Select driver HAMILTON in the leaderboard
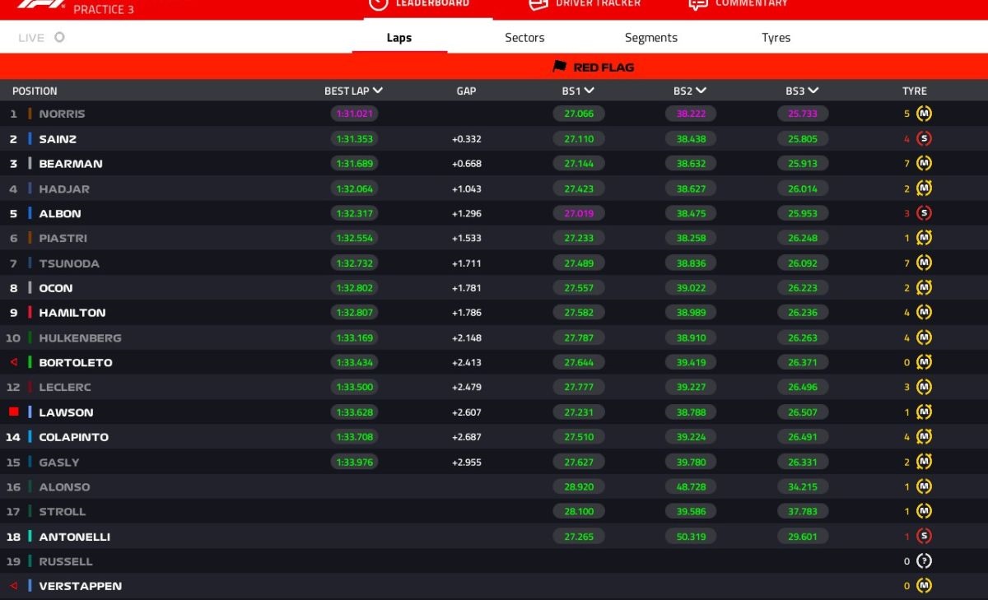The height and width of the screenshot is (600, 988). click(72, 313)
